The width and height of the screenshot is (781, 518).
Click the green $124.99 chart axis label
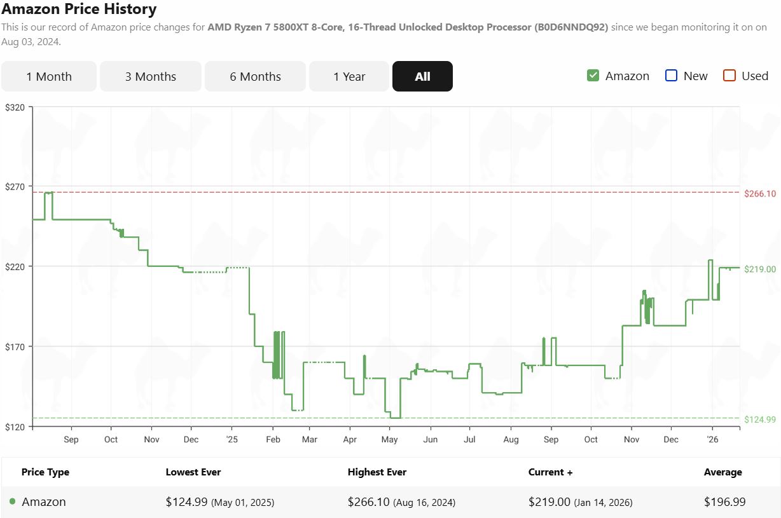tap(759, 419)
